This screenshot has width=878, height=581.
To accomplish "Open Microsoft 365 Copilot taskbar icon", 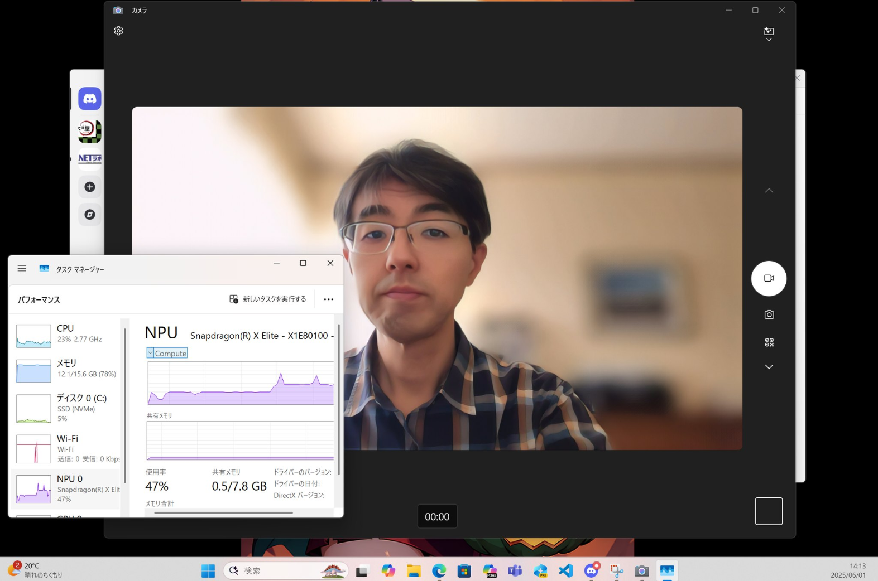I will pyautogui.click(x=490, y=571).
